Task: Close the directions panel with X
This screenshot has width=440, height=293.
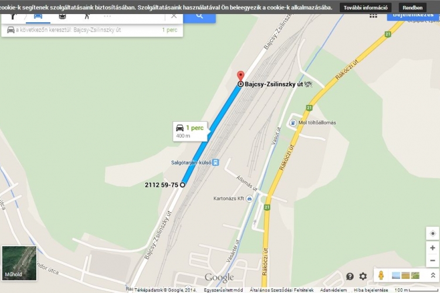Action: coord(174,16)
